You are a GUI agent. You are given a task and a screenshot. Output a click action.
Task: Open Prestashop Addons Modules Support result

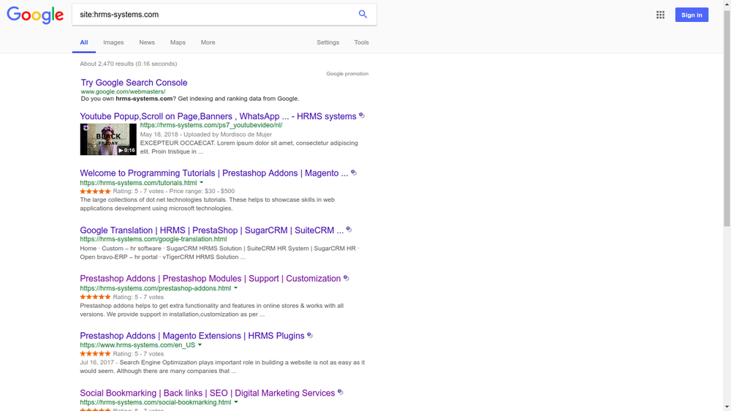coord(211,279)
